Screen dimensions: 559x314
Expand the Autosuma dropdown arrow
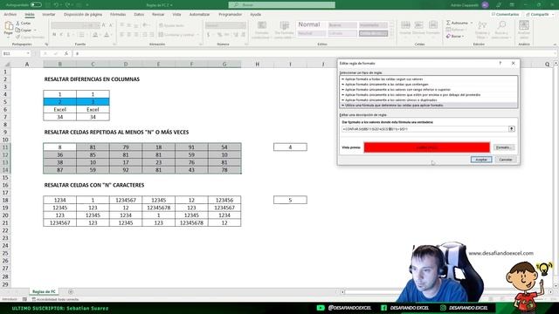point(472,23)
